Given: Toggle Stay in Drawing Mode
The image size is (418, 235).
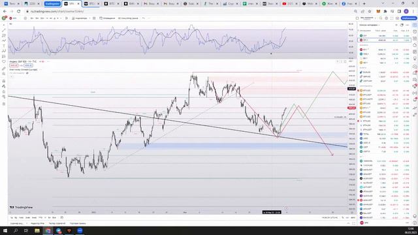Looking at the screenshot, I should point(4,86).
